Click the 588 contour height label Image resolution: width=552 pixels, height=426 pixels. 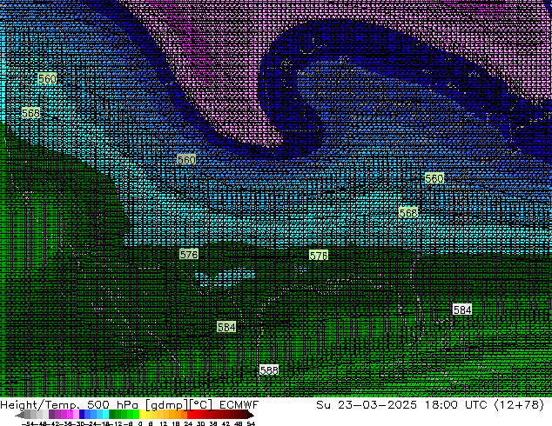(x=269, y=370)
